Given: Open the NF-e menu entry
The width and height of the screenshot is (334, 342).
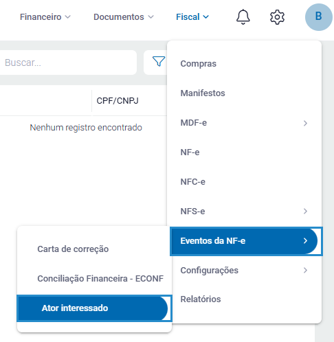Looking at the screenshot, I should [x=244, y=152].
